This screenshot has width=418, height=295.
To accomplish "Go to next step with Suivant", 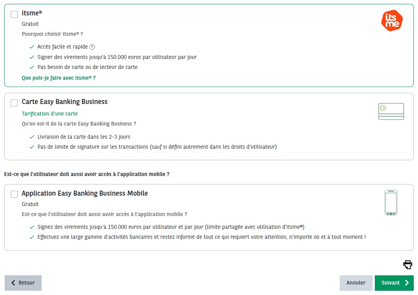I will pyautogui.click(x=394, y=283).
